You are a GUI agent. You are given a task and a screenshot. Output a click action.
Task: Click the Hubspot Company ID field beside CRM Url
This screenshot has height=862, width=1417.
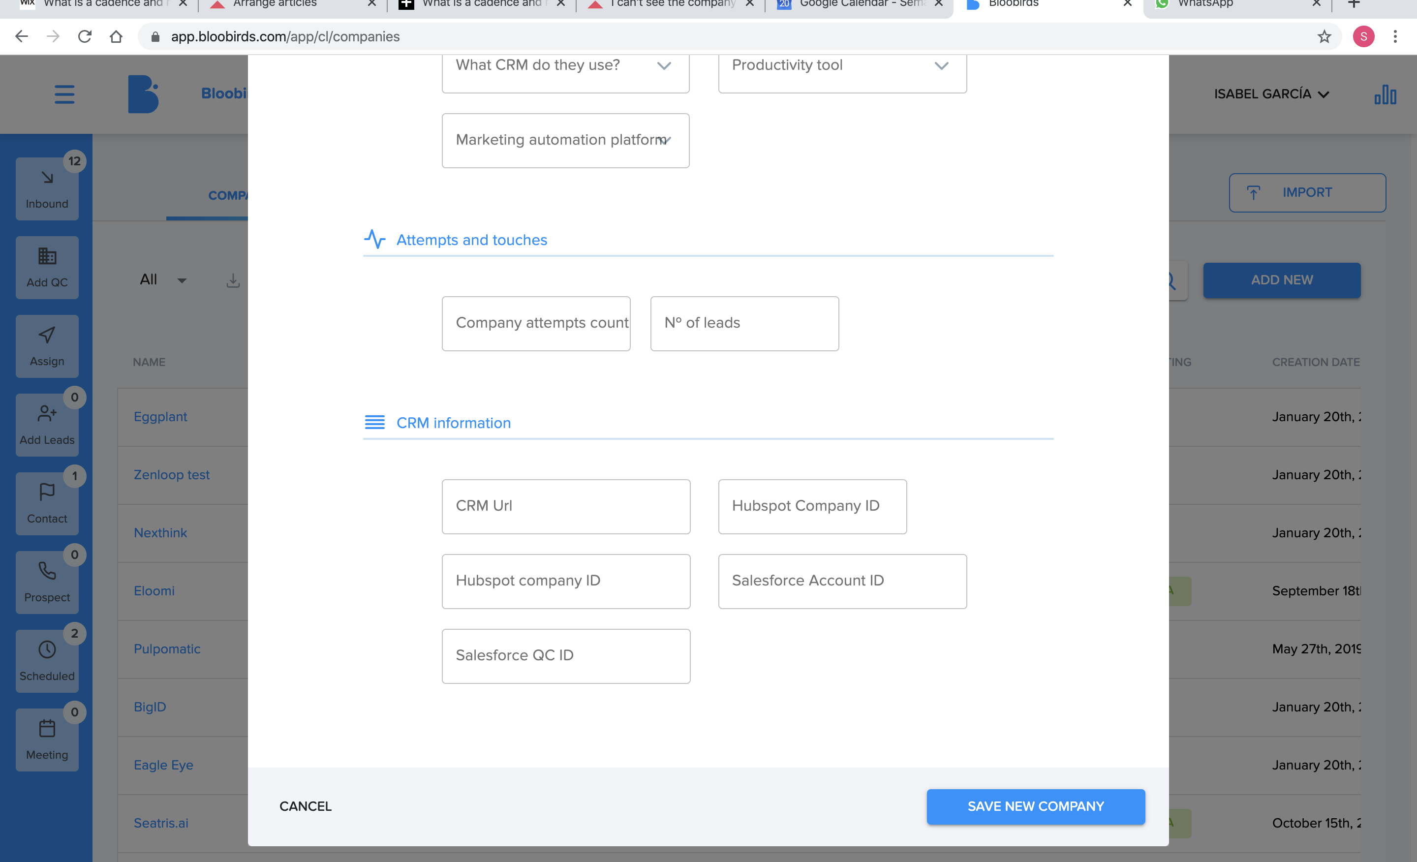click(812, 507)
